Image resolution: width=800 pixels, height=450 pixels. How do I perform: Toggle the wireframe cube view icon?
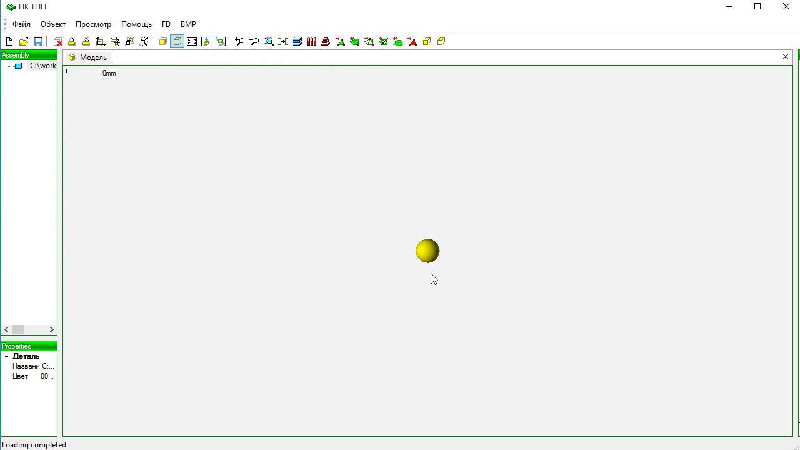177,42
